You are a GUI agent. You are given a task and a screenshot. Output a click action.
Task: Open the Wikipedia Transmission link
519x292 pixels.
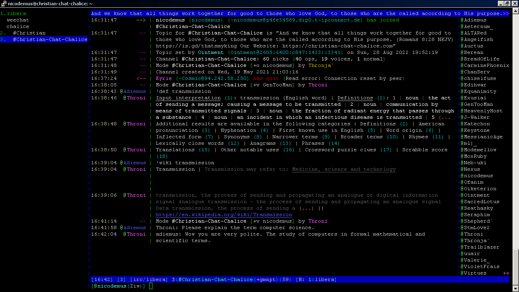(223, 215)
